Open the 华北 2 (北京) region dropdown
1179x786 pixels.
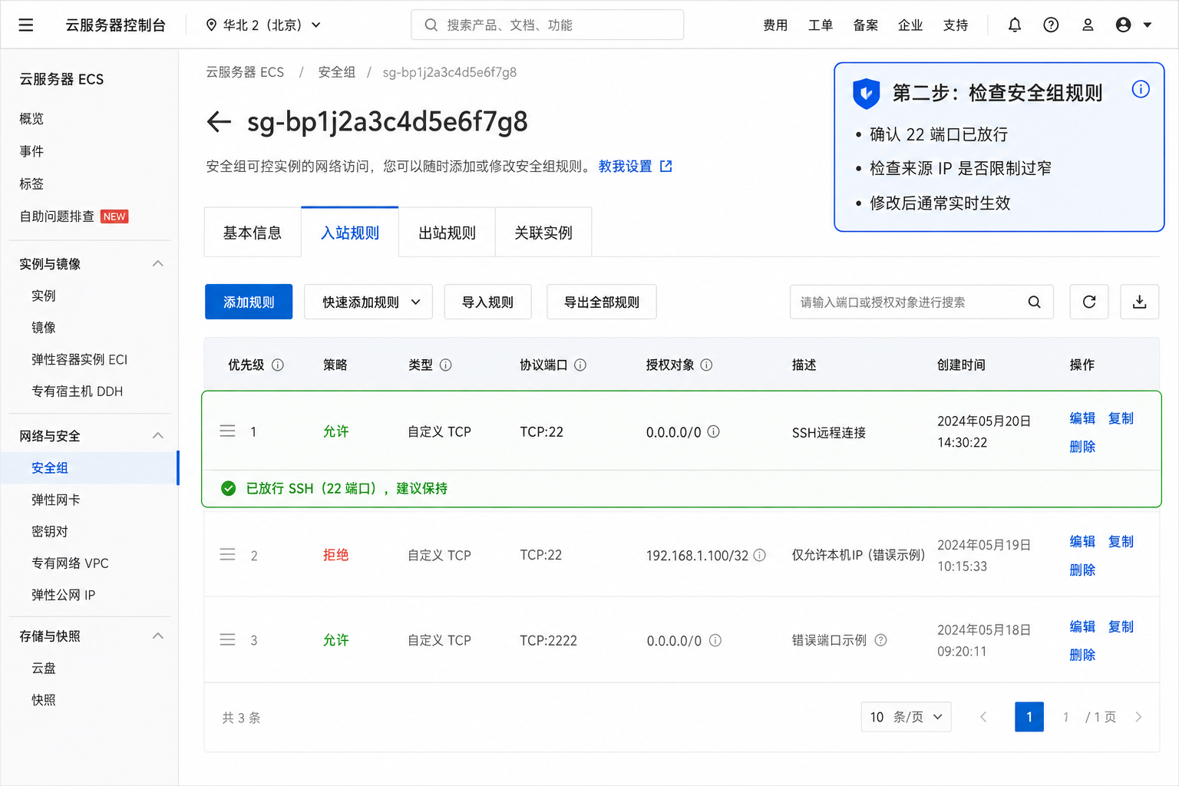(x=263, y=25)
